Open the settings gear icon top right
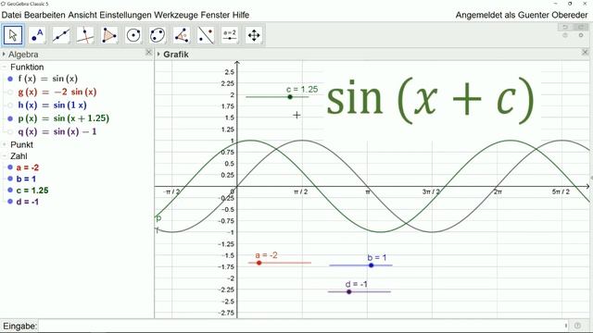 tap(581, 35)
